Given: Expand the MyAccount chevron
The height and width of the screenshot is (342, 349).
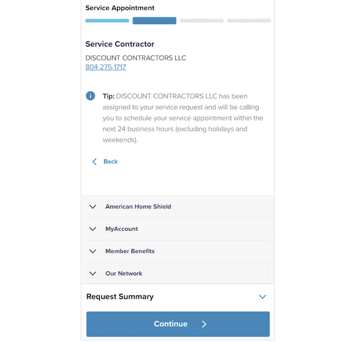Looking at the screenshot, I should 93,229.
